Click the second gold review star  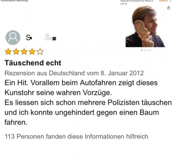16,51
